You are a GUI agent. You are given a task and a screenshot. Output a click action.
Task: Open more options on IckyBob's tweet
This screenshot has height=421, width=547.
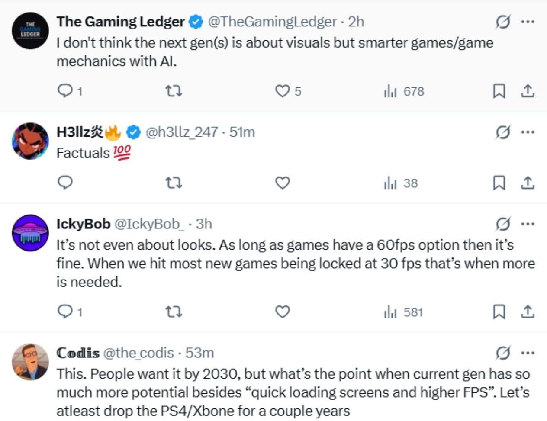tap(528, 224)
